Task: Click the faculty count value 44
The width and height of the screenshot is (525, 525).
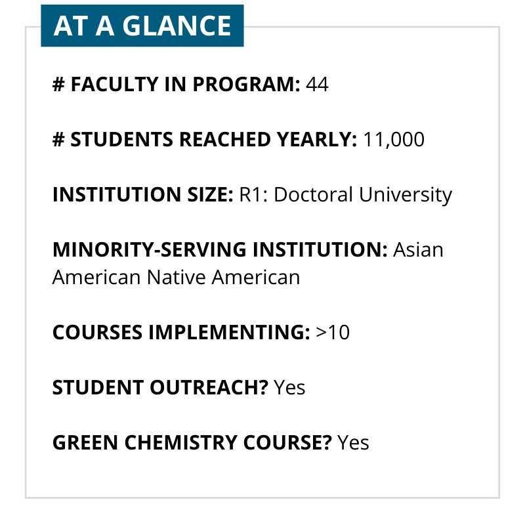Action: pos(317,85)
